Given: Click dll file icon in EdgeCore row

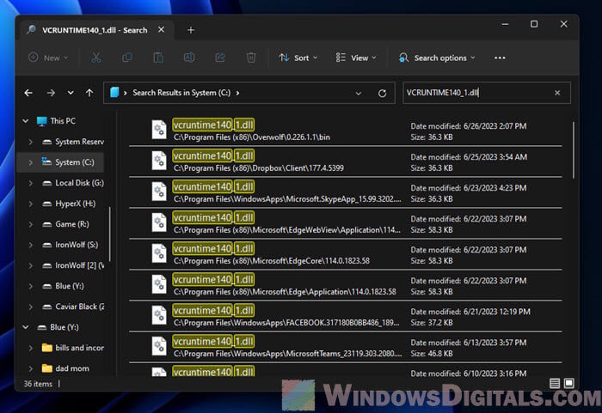Looking at the screenshot, I should (x=159, y=253).
